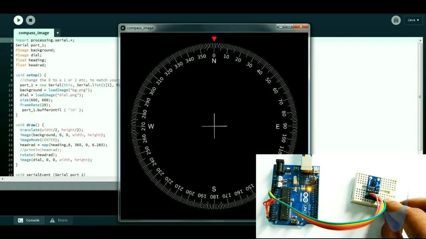Viewport: 426px width, 239px height.
Task: Switch to the Errors tab
Action: point(59,220)
